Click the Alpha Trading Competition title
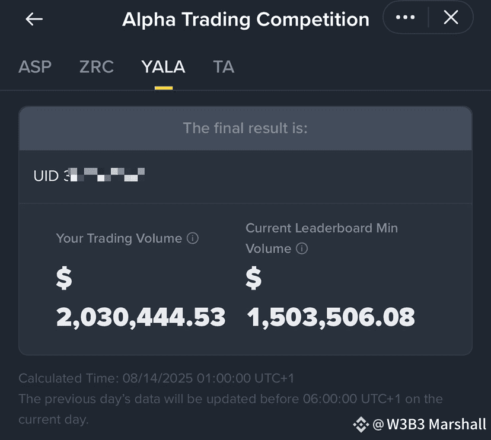Viewport: 491px width, 440px height. point(246,20)
